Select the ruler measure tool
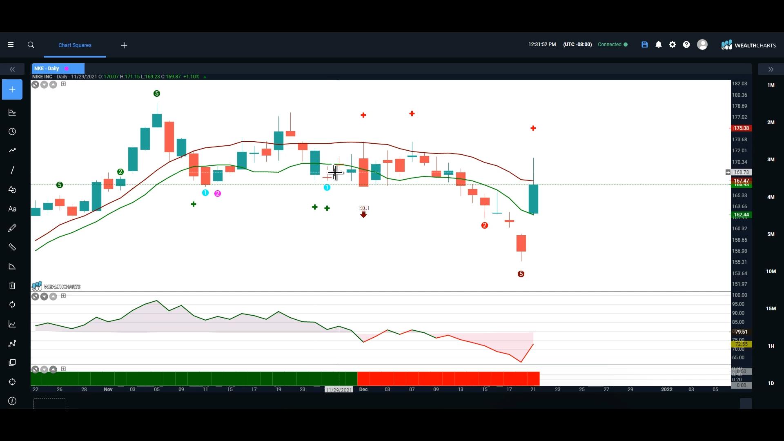The height and width of the screenshot is (441, 784). (12, 247)
